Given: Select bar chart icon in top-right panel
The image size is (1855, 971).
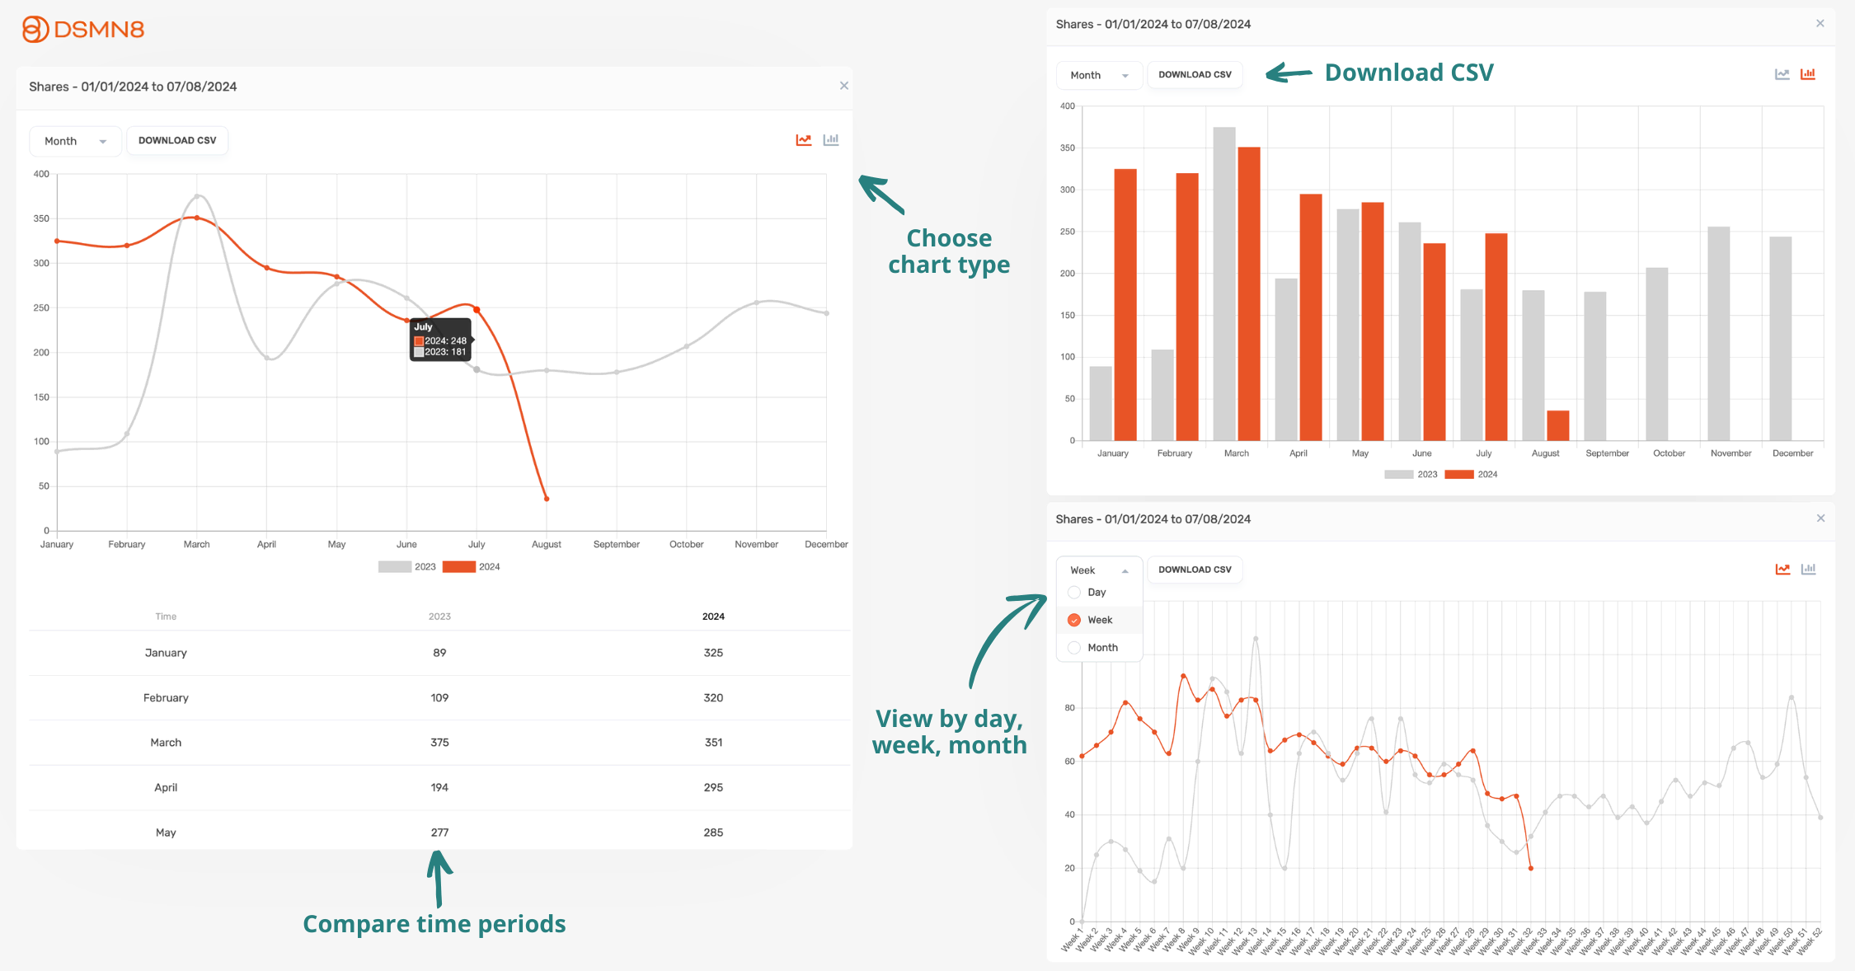Looking at the screenshot, I should pos(1808,74).
